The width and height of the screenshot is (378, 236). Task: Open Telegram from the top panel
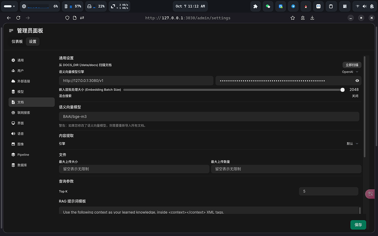293,6
